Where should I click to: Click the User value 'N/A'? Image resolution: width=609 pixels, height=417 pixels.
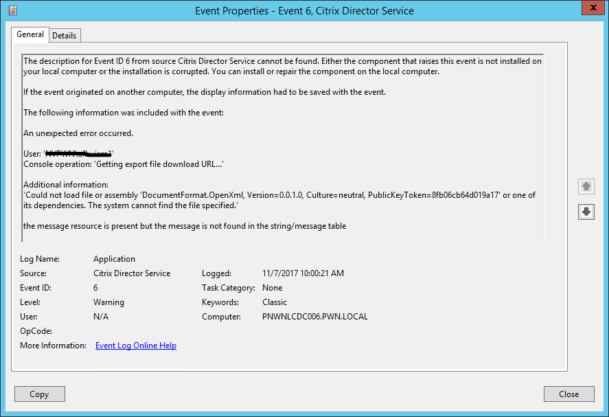click(x=101, y=317)
